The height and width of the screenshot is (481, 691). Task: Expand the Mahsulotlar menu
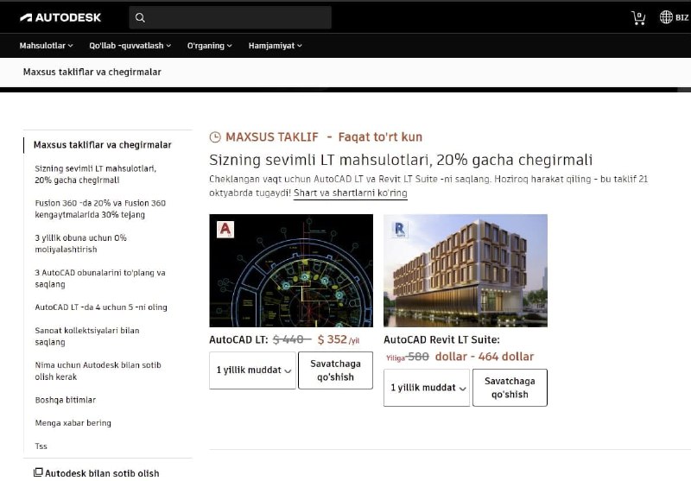[46, 46]
